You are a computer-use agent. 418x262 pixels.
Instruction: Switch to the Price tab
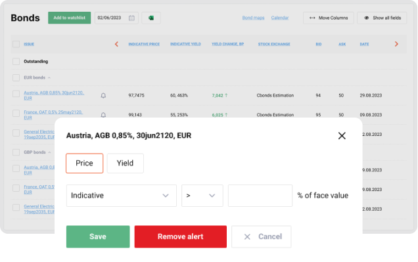tap(84, 164)
